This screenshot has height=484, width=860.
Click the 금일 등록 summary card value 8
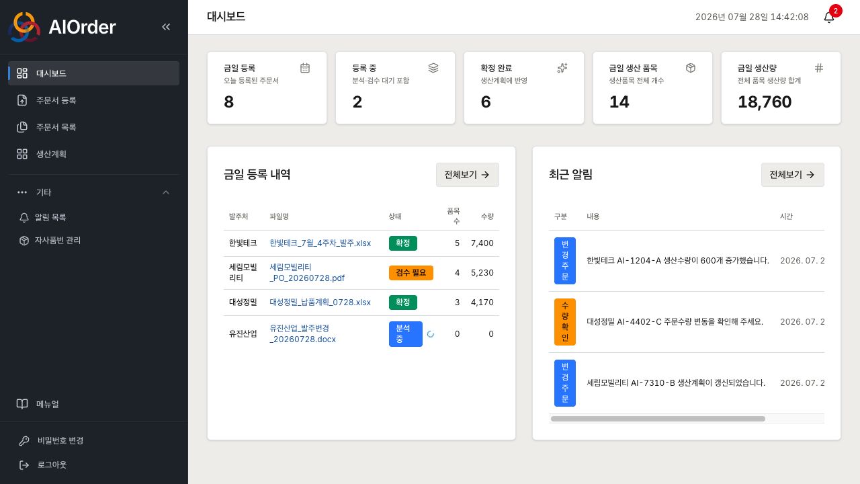tap(229, 102)
